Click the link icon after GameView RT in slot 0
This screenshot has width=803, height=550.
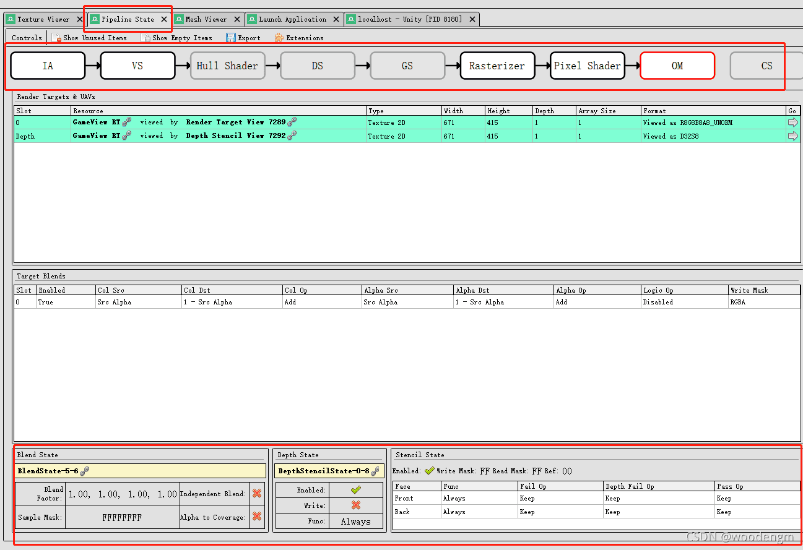pos(127,122)
